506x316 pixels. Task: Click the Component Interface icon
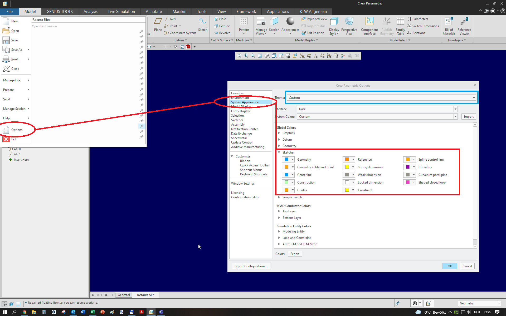tap(369, 22)
